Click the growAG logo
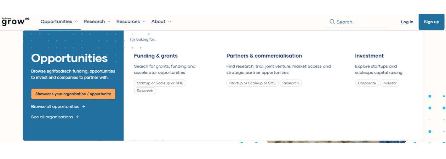The image size is (446, 159). 16,22
